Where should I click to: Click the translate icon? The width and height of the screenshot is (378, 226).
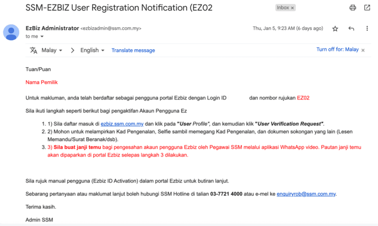pyautogui.click(x=33, y=50)
